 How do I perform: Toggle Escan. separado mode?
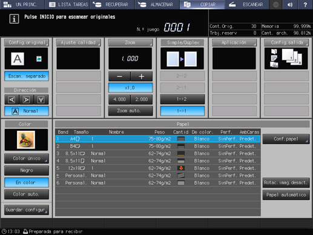coord(27,76)
